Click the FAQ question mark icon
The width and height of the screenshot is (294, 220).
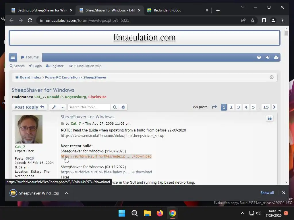tap(259, 57)
